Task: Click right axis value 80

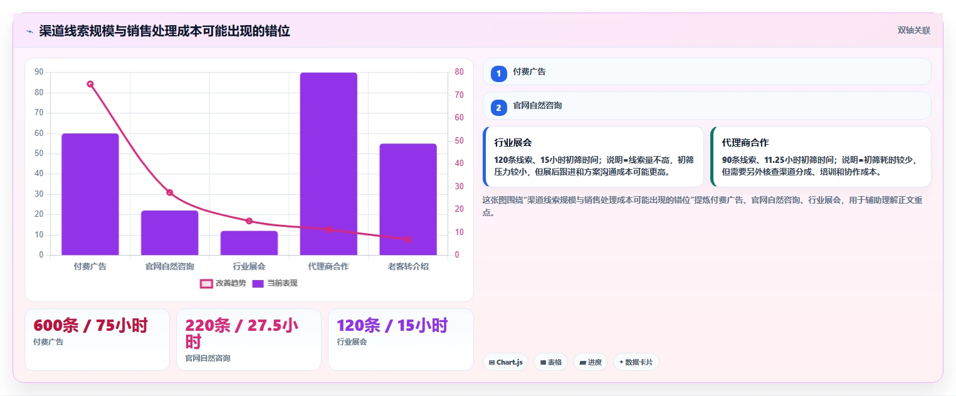Action: 460,71
